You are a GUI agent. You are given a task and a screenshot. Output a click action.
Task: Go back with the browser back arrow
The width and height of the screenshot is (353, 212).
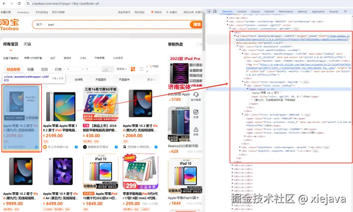(4, 3)
